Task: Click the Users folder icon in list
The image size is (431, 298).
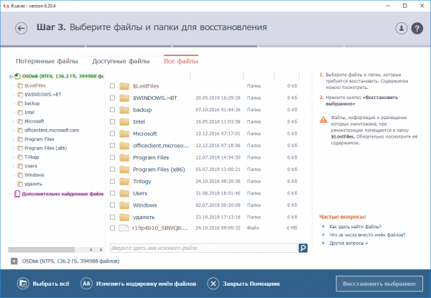Action: 124,193
